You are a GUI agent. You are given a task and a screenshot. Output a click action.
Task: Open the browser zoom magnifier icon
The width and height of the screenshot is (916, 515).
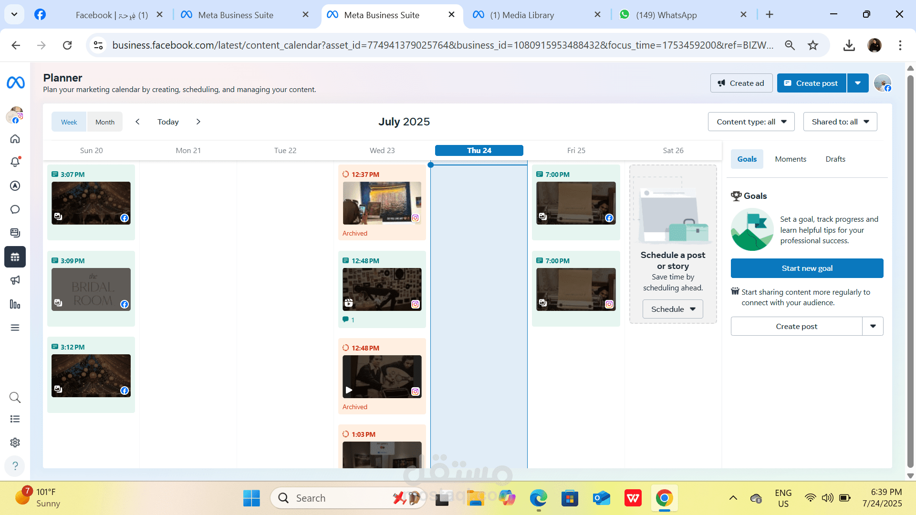click(790, 45)
